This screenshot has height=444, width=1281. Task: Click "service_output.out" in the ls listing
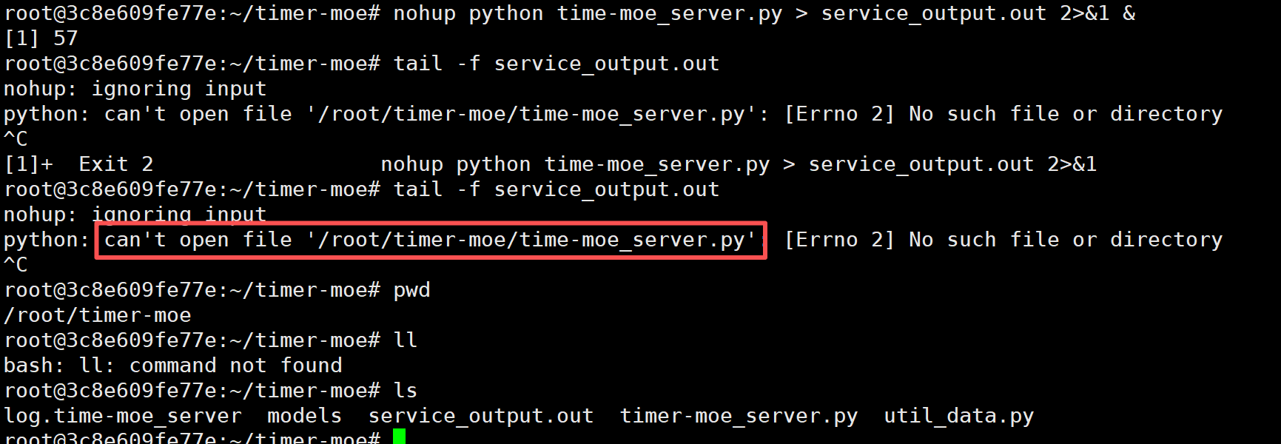[481, 416]
